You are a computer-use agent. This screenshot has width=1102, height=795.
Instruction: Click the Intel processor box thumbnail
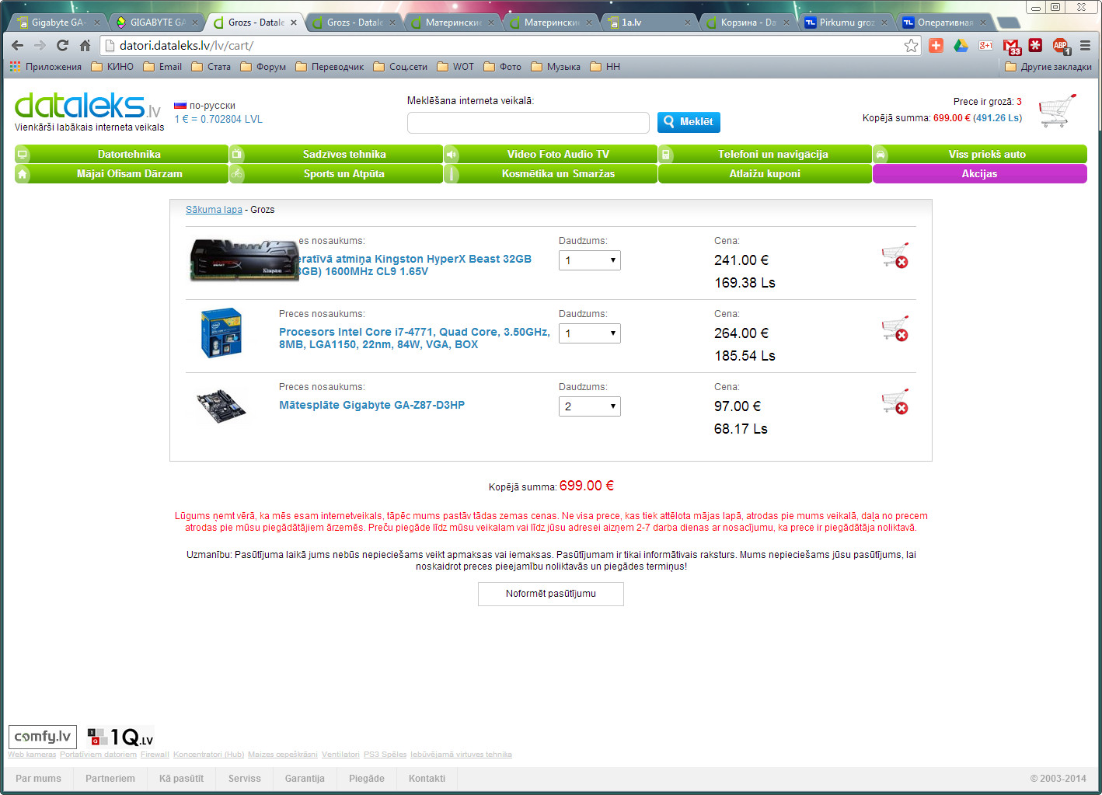[221, 333]
